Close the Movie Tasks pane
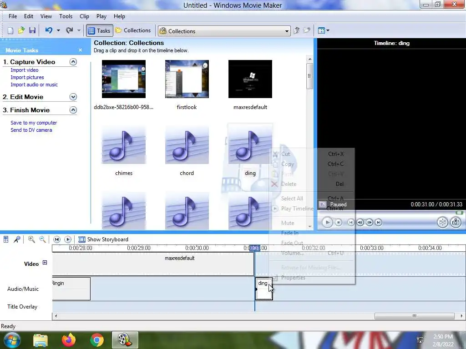The height and width of the screenshot is (349, 466). 80,50
